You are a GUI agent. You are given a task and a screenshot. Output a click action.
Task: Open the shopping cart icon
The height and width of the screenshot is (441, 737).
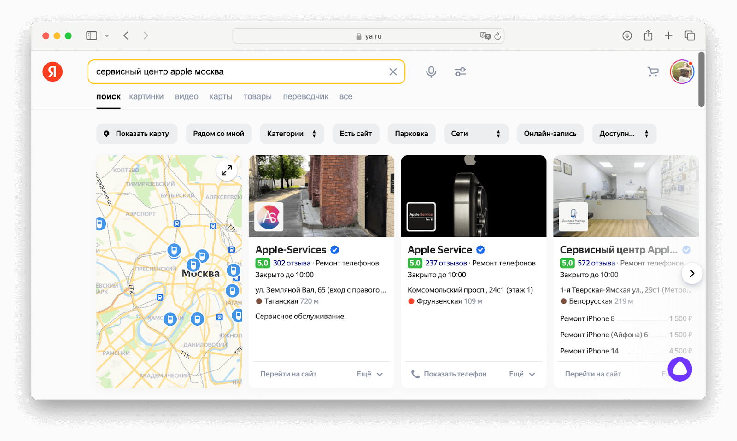[x=653, y=72]
